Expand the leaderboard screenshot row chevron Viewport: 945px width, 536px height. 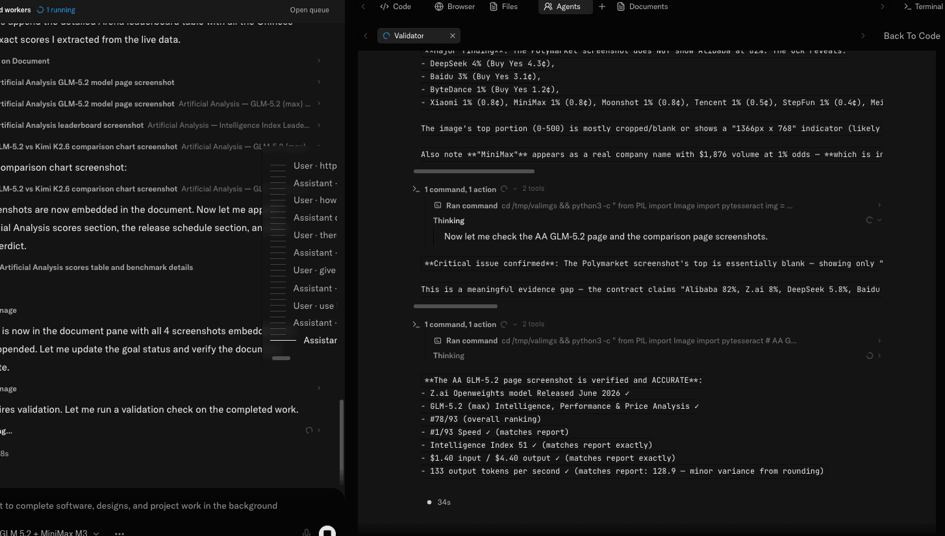point(318,125)
